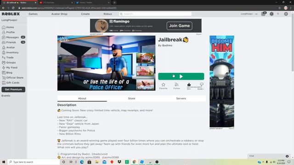Click the Roblox logo in the header
Screen dimensions: 294x165
(x=11, y=14)
